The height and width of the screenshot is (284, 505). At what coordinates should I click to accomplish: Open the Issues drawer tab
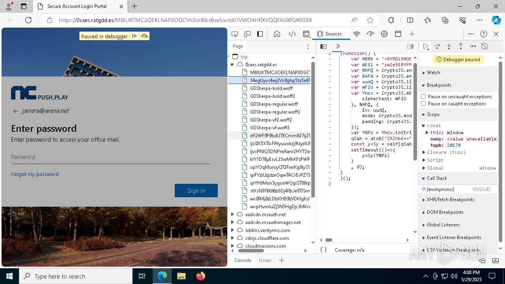pyautogui.click(x=265, y=260)
